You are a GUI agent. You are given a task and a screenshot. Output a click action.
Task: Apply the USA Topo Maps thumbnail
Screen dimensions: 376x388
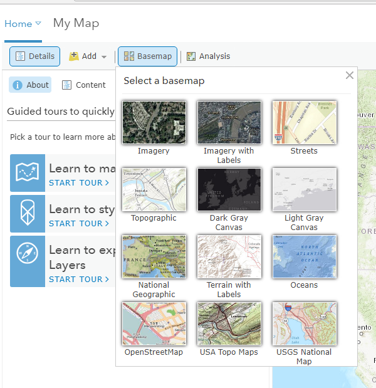(x=229, y=323)
